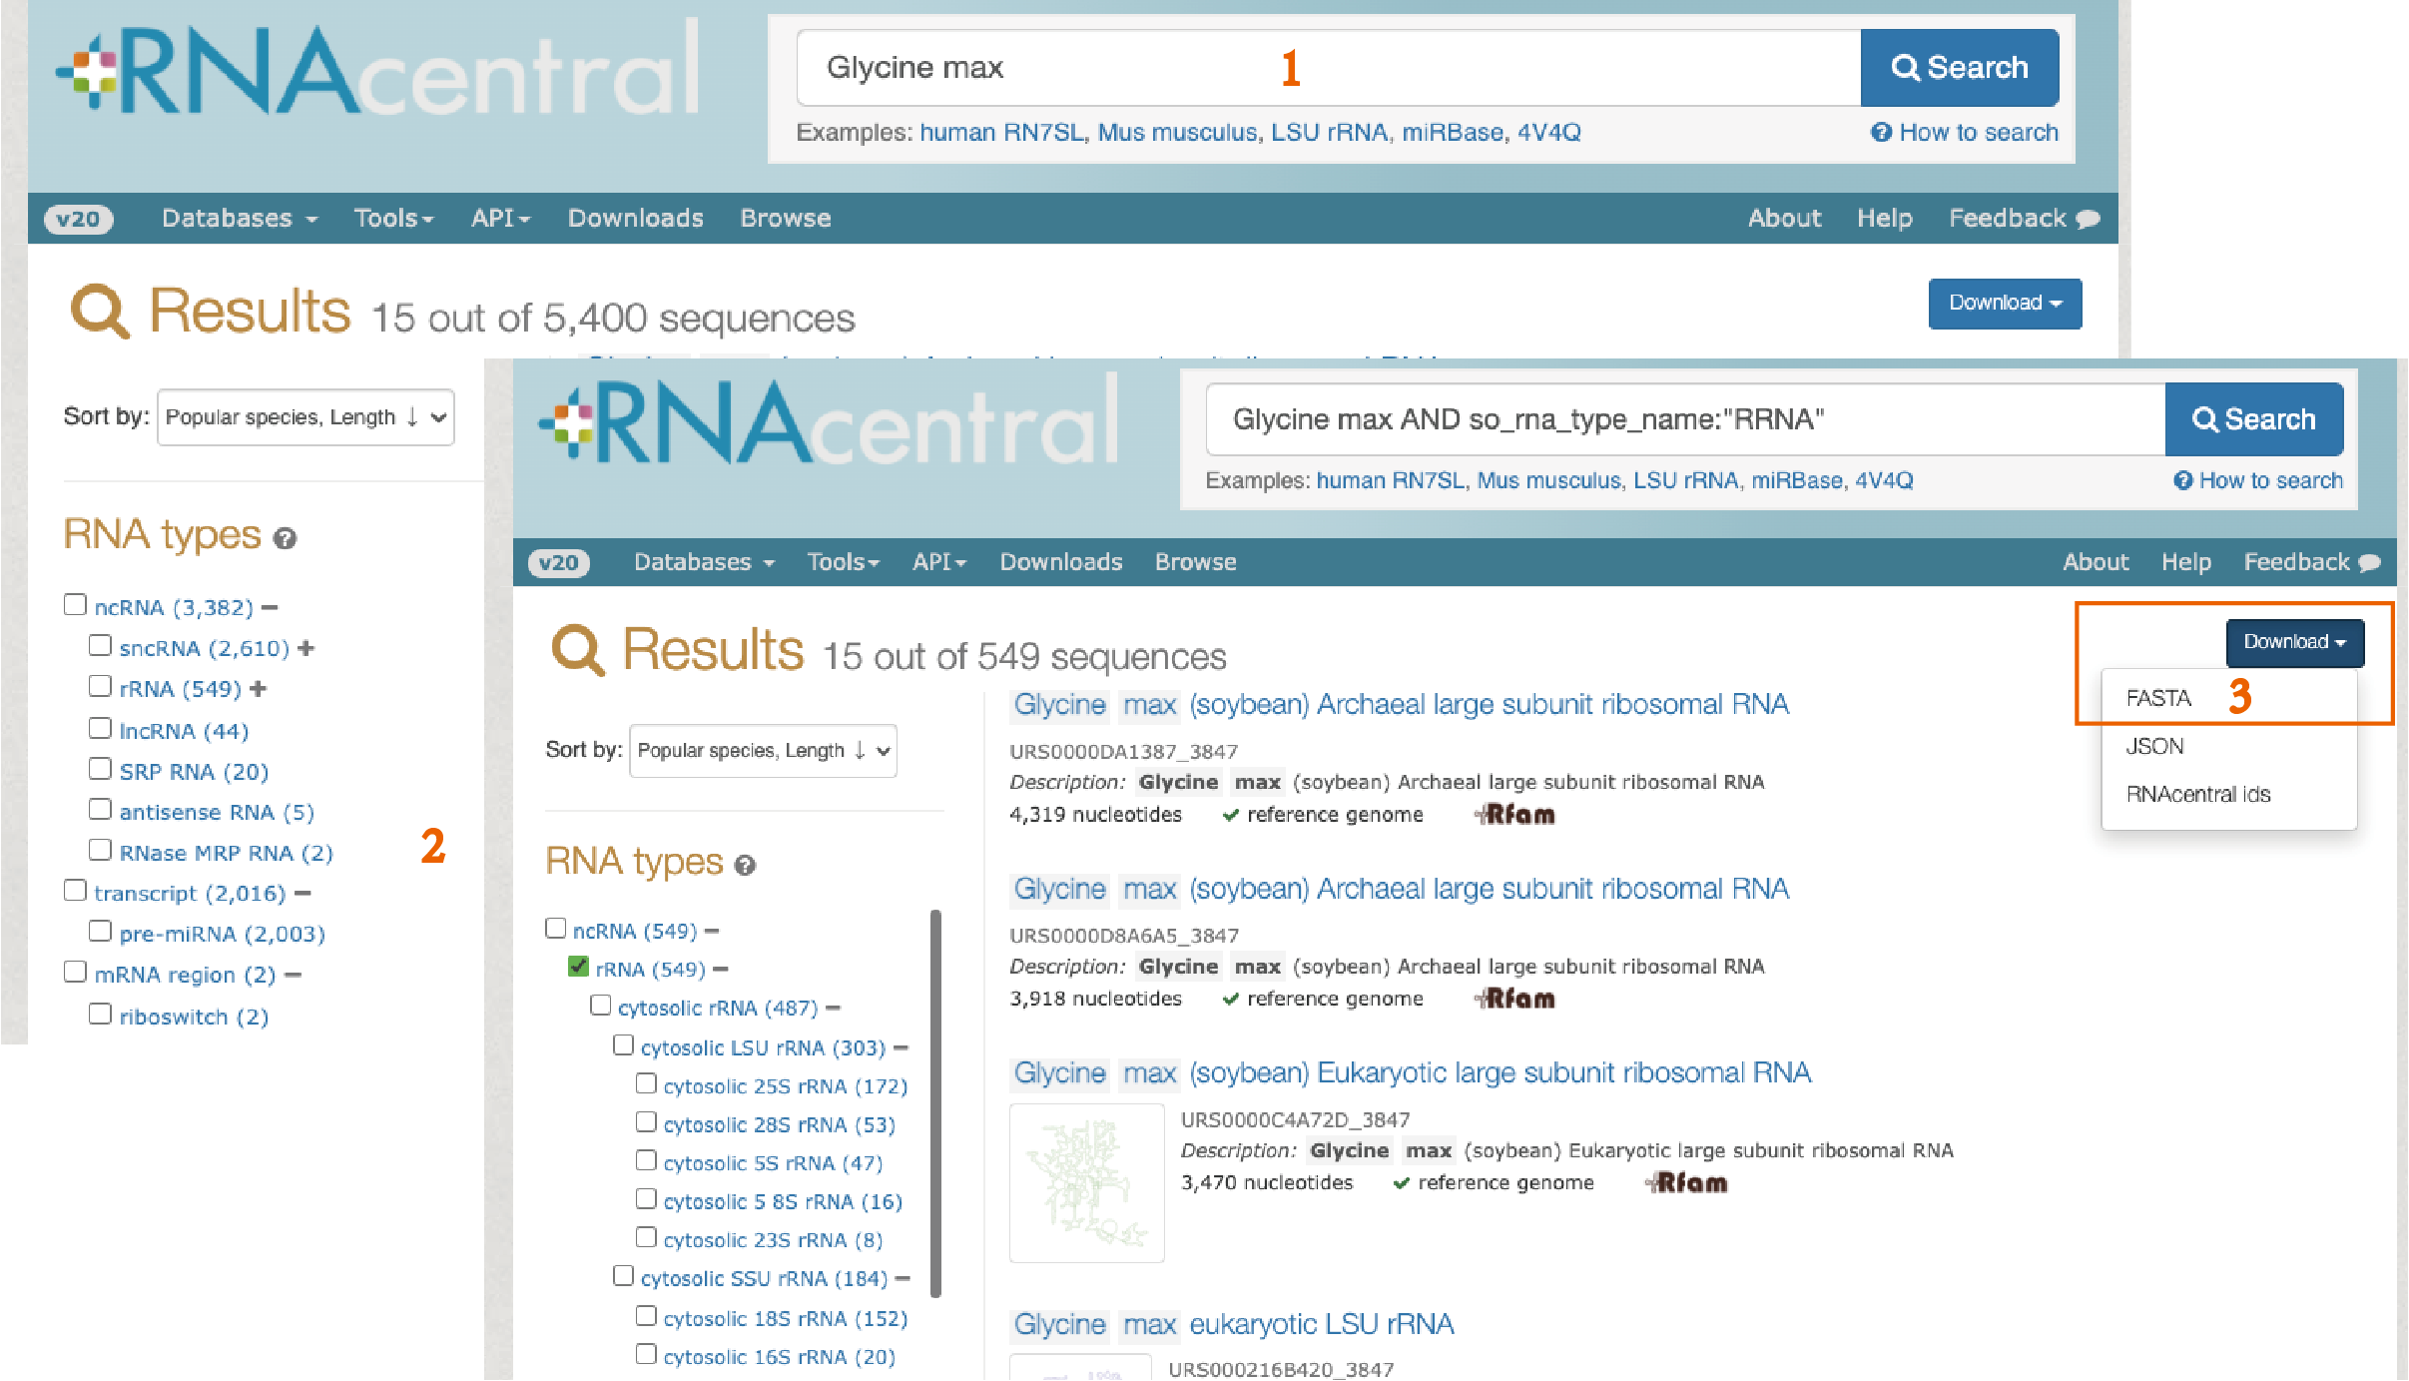2409x1381 pixels.
Task: Click the RNA types list scrollbar in the front window
Action: point(935,1103)
